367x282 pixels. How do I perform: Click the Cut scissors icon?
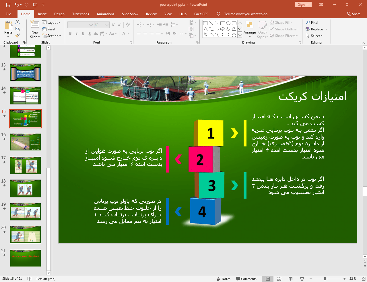pyautogui.click(x=18, y=22)
